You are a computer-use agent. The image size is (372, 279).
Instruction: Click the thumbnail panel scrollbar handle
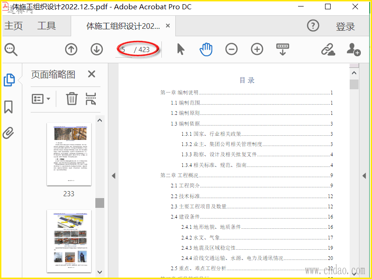point(100,203)
